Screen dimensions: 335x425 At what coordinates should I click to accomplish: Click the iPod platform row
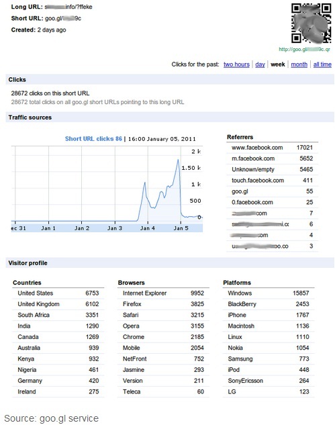[x=269, y=370]
